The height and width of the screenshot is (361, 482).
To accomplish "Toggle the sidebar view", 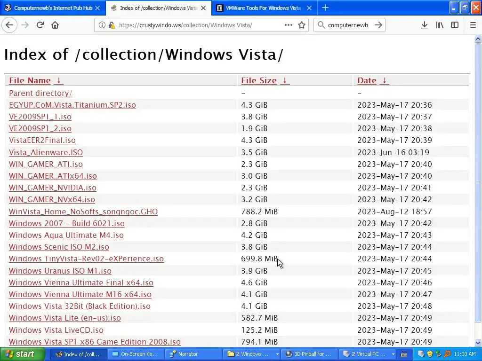I will pos(455,25).
